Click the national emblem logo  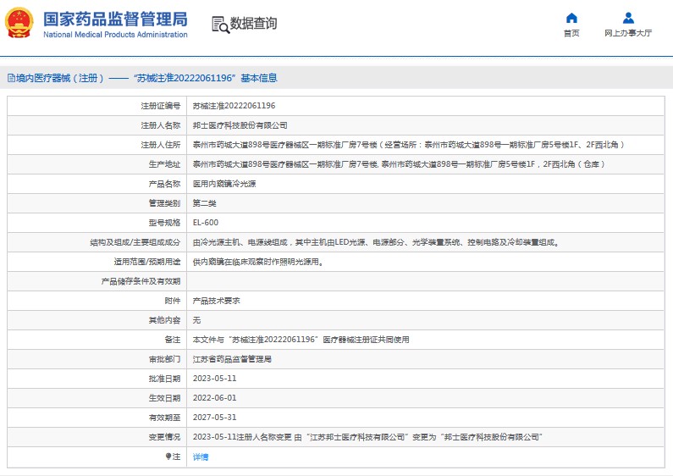[x=19, y=23]
